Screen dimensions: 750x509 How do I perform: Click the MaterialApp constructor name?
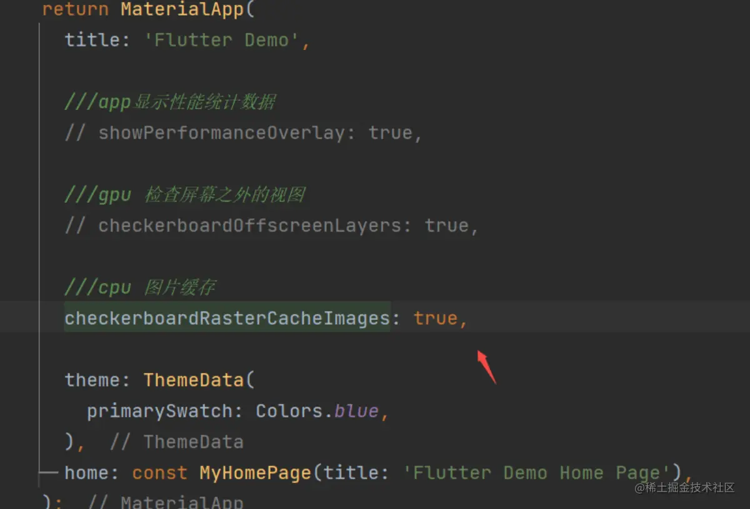tap(181, 10)
